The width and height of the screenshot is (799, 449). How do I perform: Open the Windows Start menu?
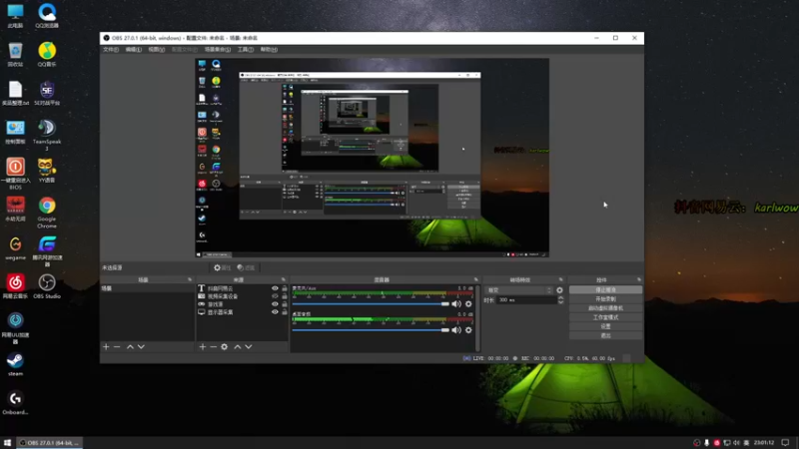[x=7, y=443]
